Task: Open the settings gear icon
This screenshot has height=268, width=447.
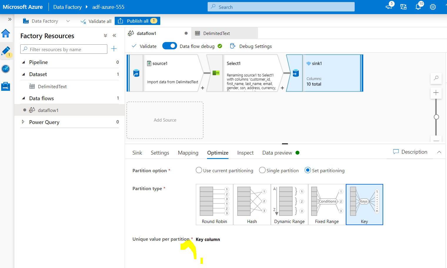Action: [433, 7]
